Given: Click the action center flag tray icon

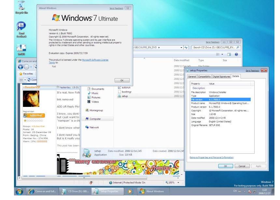Looking at the screenshot, I should (250, 192).
